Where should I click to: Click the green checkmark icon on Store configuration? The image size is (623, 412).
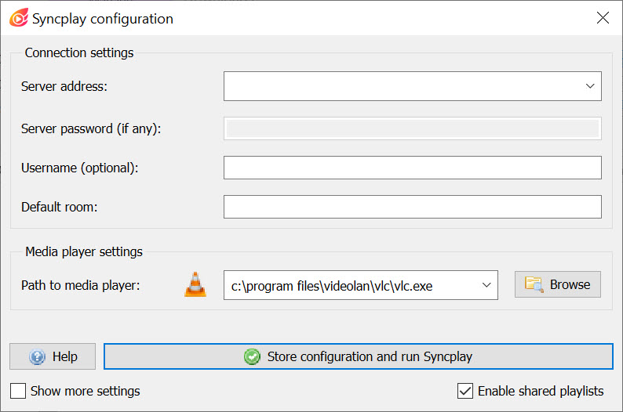point(252,356)
